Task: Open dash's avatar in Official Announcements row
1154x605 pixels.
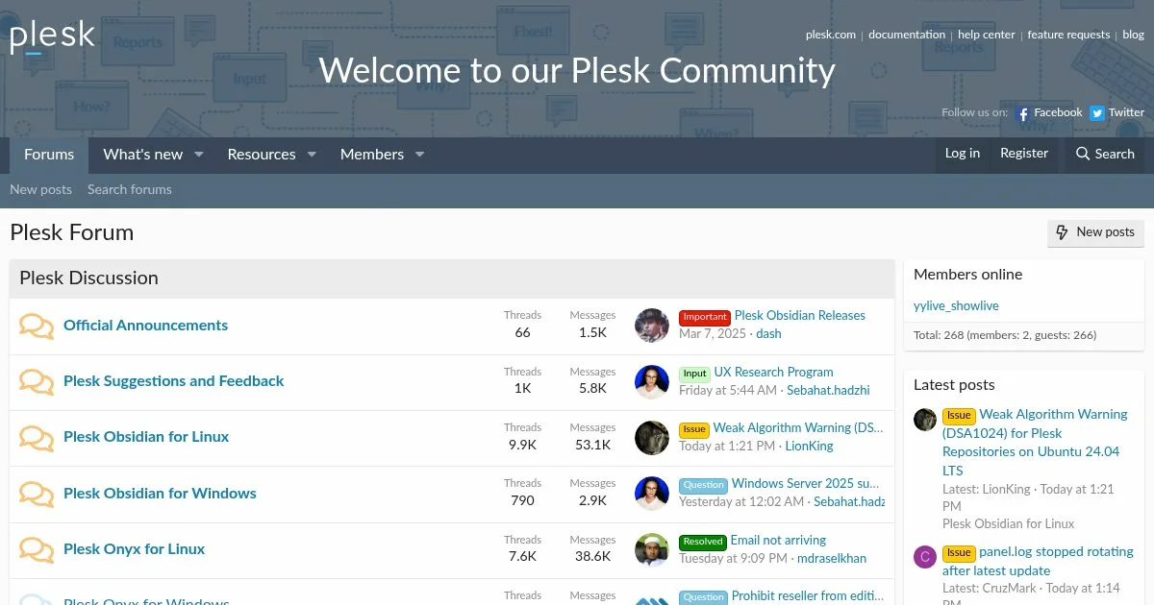Action: click(652, 326)
